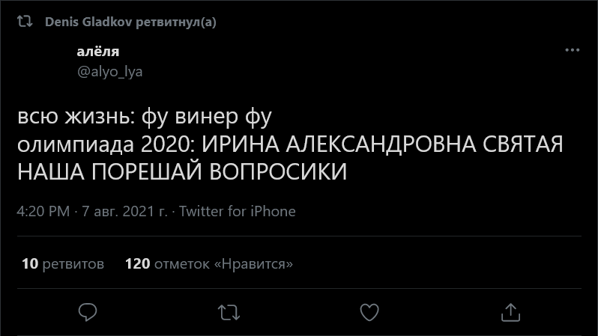Click the Twitter for iPhone source link

pyautogui.click(x=237, y=211)
